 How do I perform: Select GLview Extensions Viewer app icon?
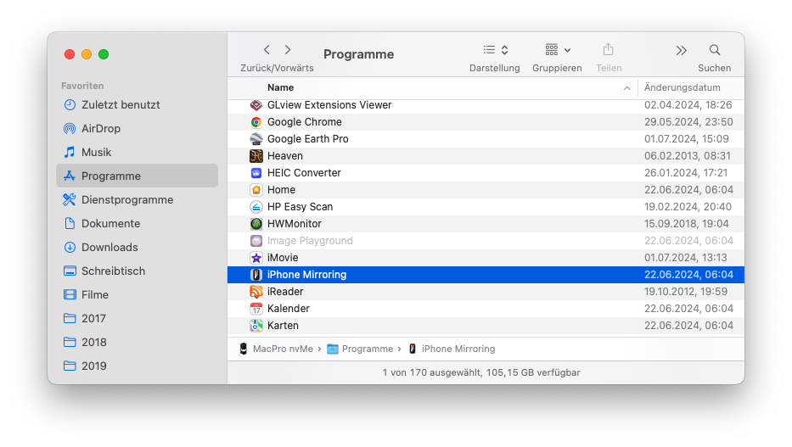(256, 105)
